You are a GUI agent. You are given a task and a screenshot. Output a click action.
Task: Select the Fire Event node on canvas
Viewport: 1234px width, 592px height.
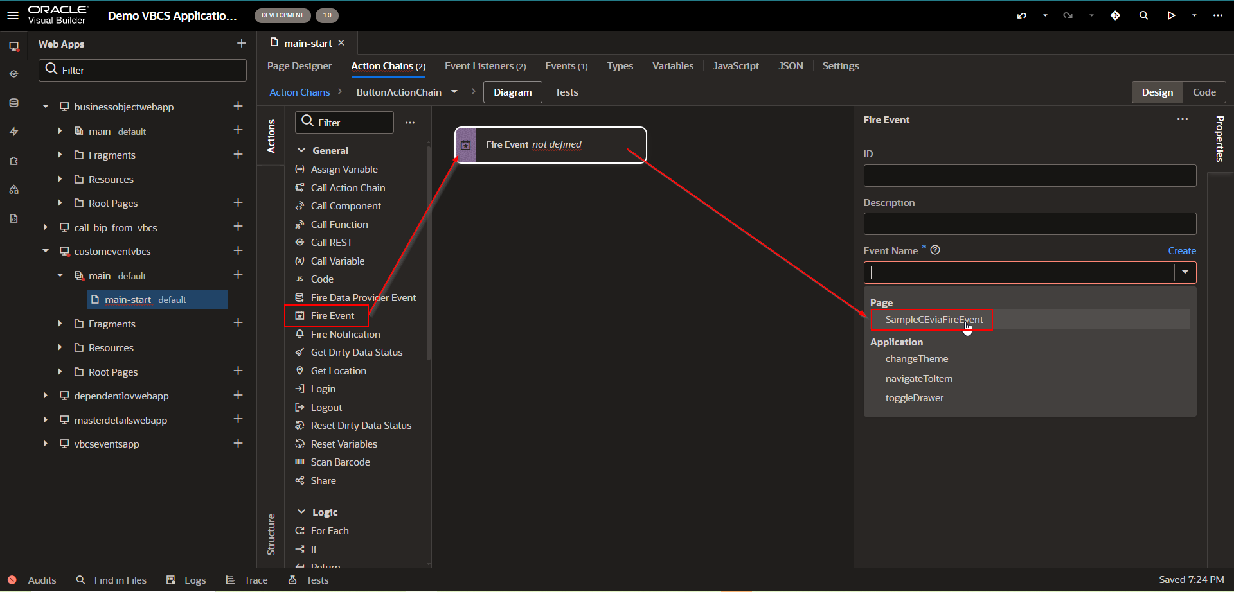coord(550,145)
